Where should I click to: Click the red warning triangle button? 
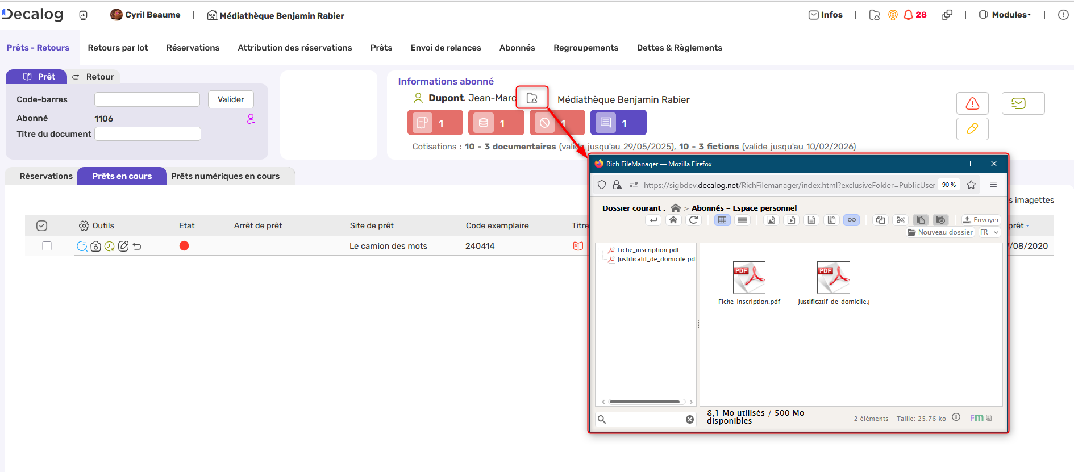coord(972,103)
